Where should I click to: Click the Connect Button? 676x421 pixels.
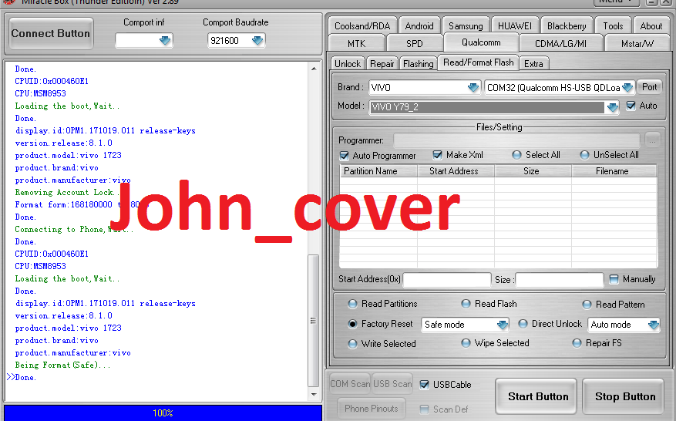51,34
